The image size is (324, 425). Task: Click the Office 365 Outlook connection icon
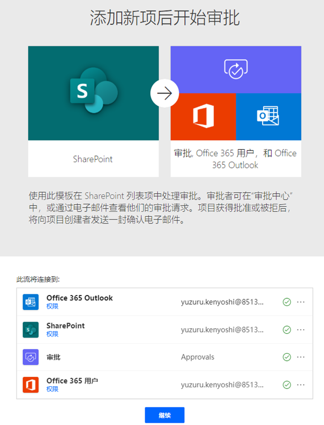click(x=30, y=302)
